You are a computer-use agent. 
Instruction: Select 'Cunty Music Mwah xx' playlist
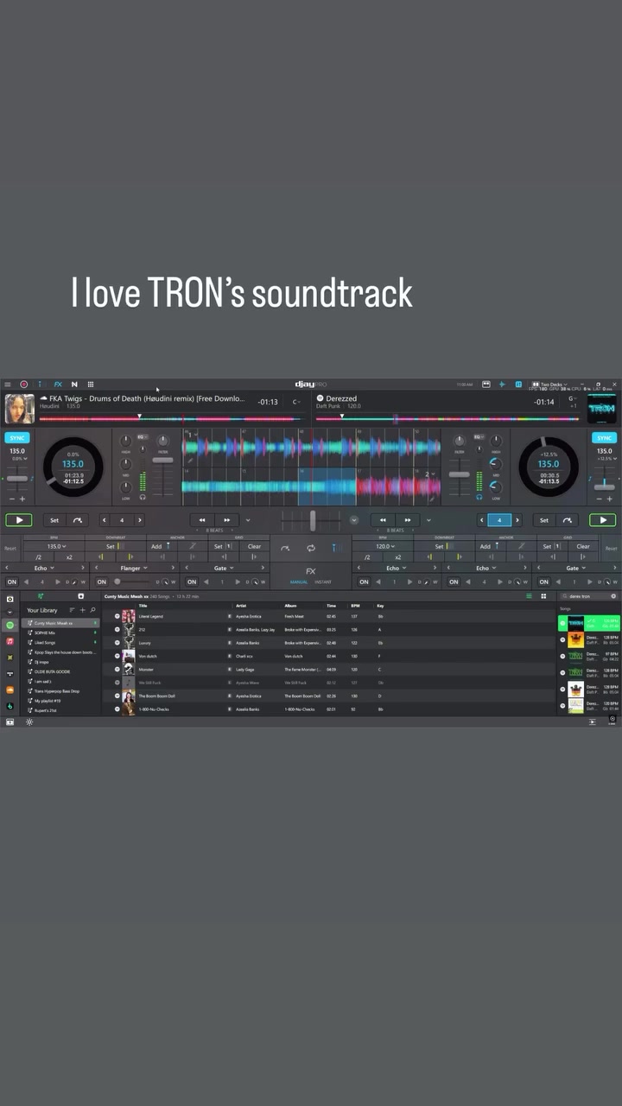click(x=60, y=623)
